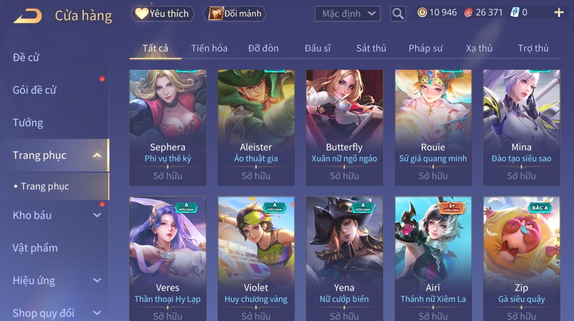Open the search magnifier icon
The width and height of the screenshot is (574, 321).
coord(398,14)
